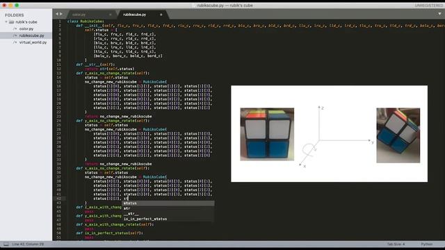This screenshot has height=250, width=445.
Task: Pick 'is_in_perfect_status' from autocomplete list
Action: (x=168, y=219)
